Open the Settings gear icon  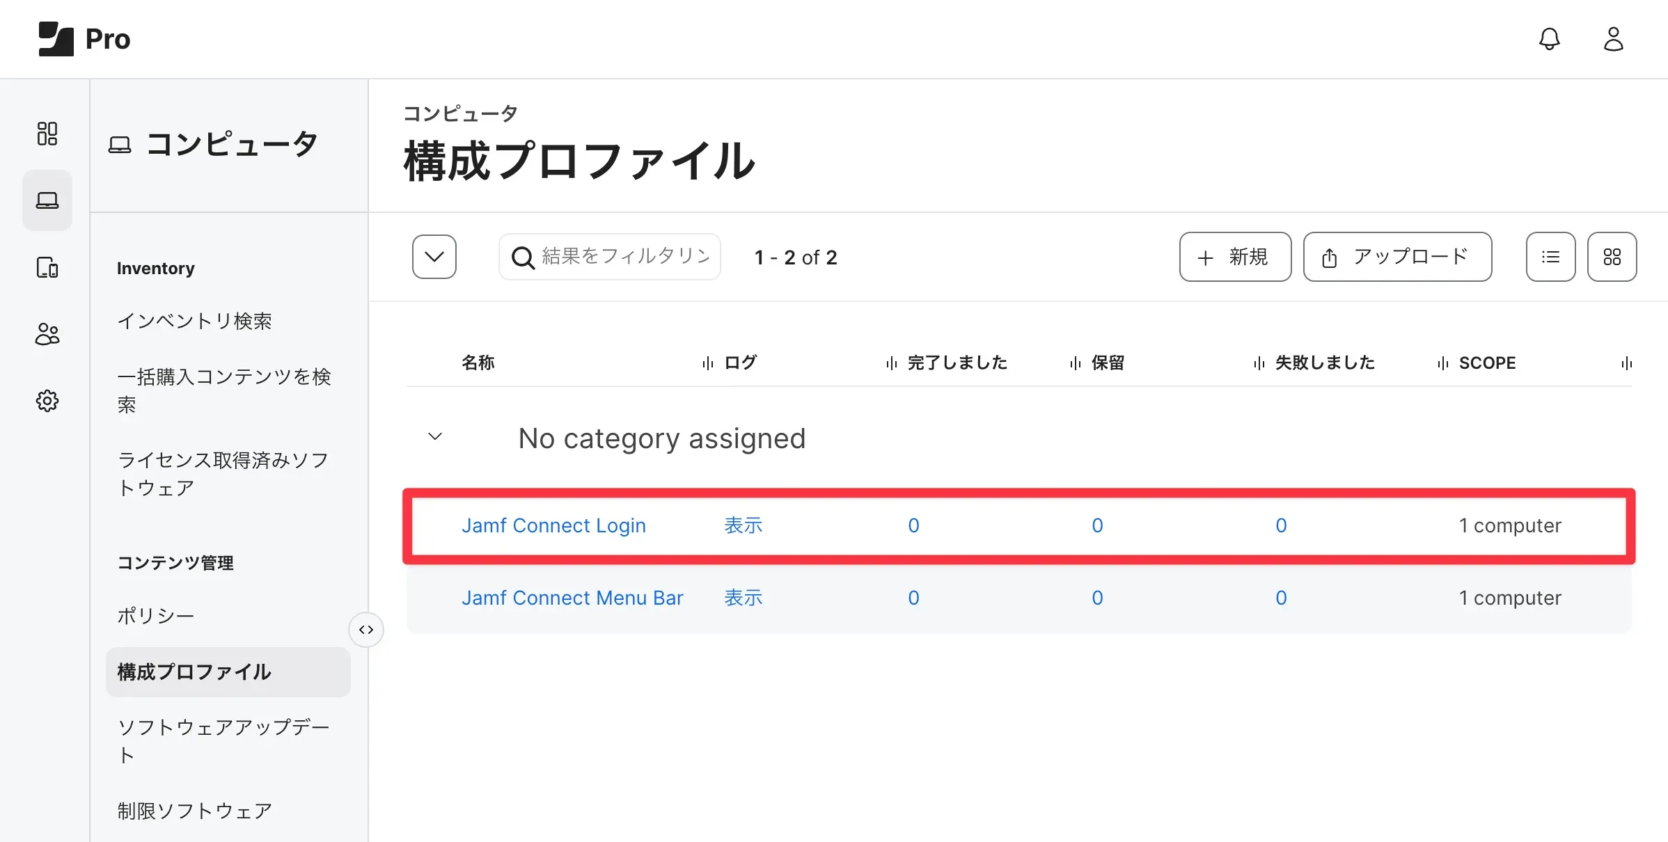click(x=47, y=401)
